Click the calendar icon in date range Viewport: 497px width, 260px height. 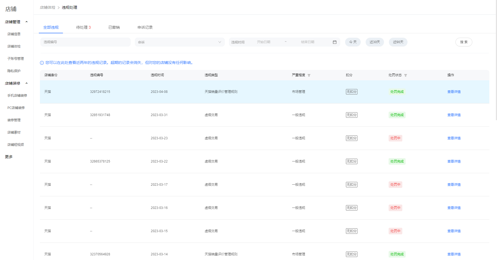point(334,42)
